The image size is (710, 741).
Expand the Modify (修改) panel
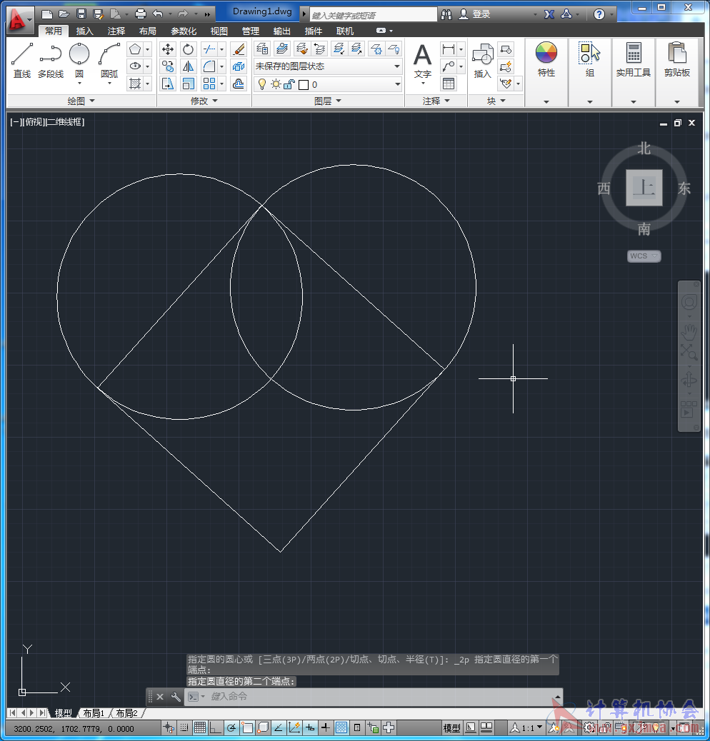204,101
